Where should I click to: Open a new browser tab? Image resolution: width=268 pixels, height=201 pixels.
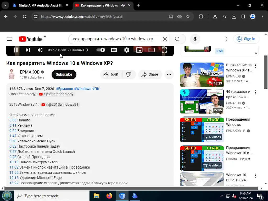tap(139, 5)
